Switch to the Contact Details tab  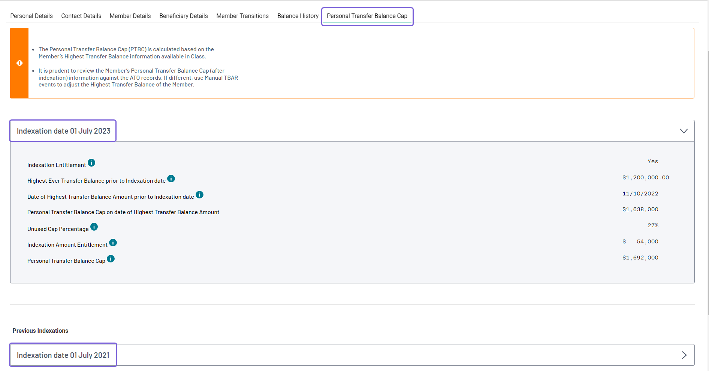pos(81,16)
